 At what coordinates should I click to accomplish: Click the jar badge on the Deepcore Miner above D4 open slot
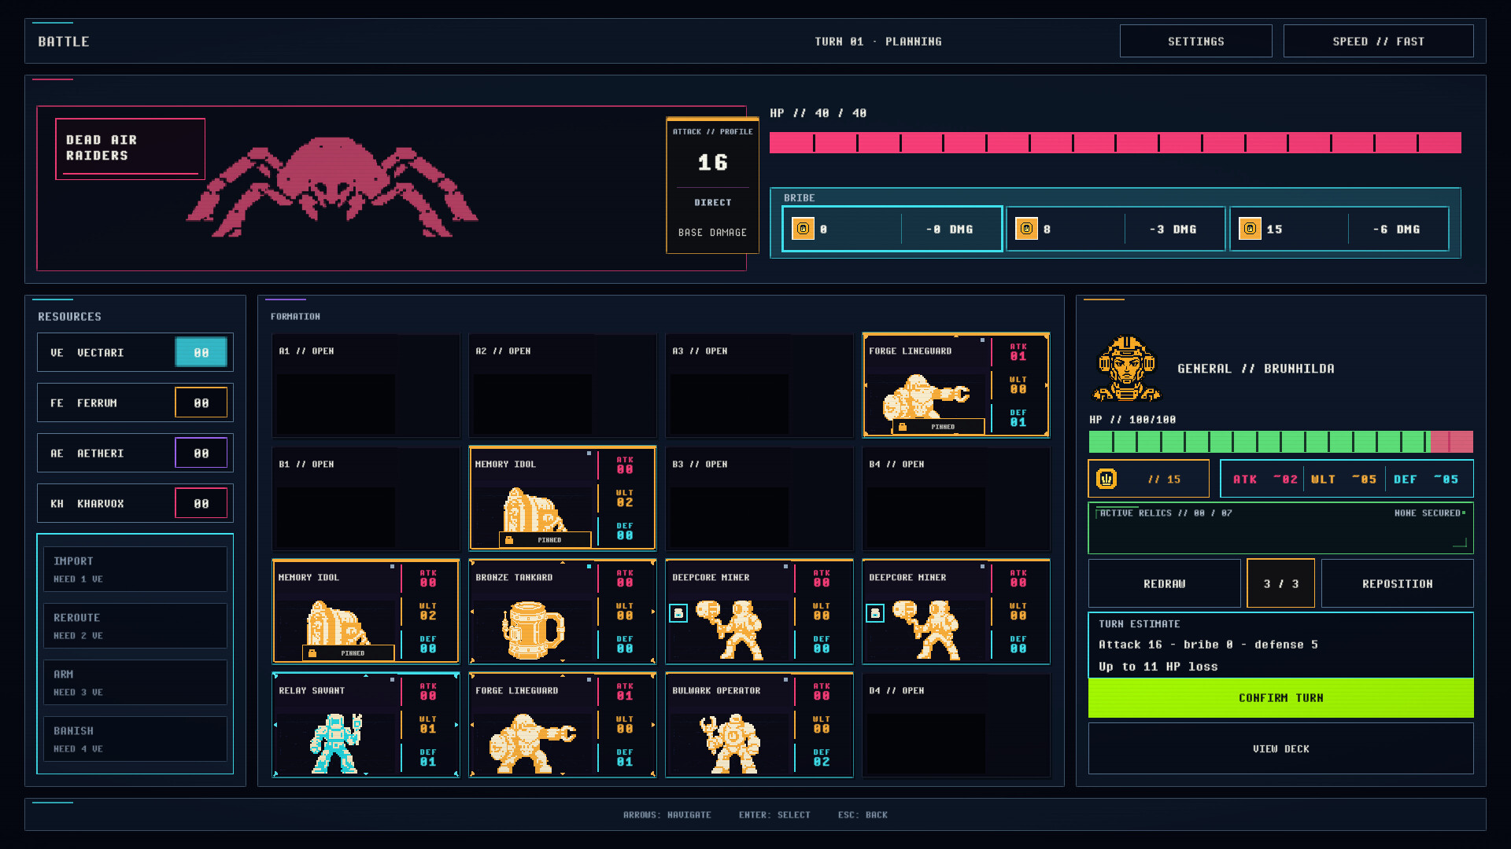[x=875, y=613]
